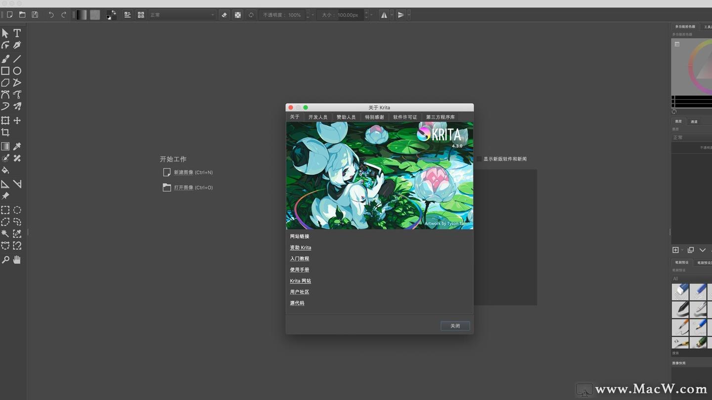
Task: Choose the Polygon tool
Action: click(5, 82)
